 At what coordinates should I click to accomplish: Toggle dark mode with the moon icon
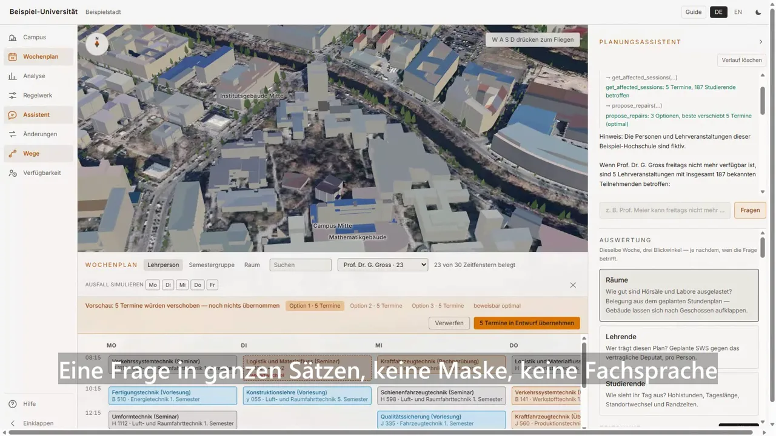coord(758,12)
